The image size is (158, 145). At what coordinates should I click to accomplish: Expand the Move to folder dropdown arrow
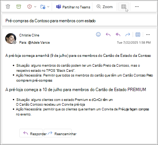pos(48,7)
